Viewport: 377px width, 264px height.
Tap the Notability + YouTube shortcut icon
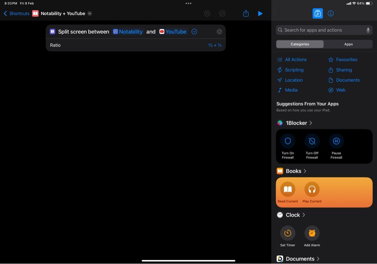click(x=35, y=14)
